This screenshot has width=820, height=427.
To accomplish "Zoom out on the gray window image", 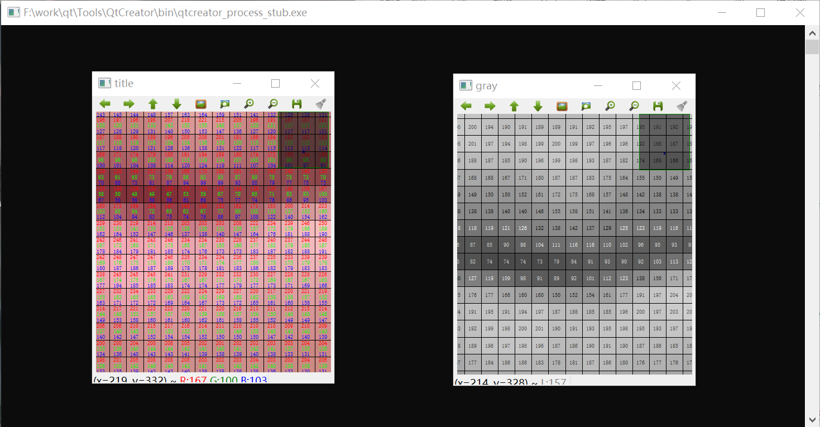I will coord(634,106).
